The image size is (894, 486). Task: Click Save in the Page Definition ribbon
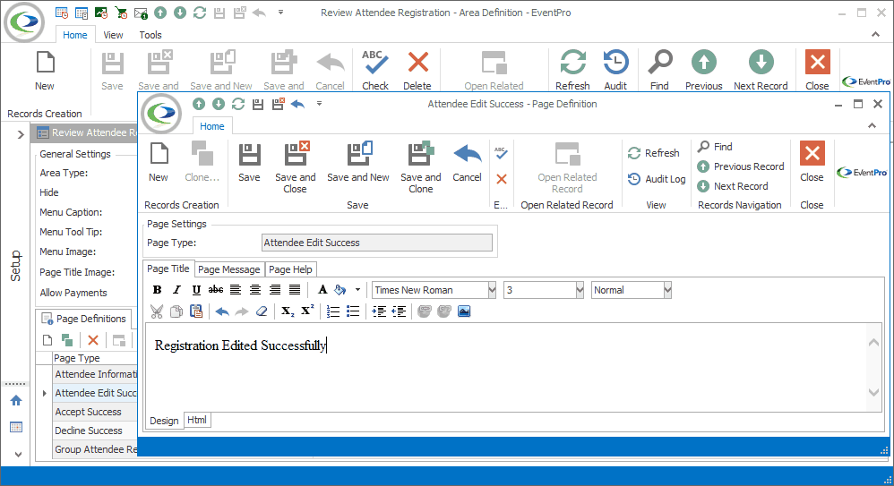249,162
